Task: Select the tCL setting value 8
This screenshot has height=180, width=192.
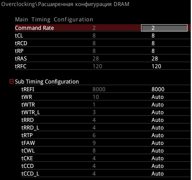Action: tap(153, 36)
